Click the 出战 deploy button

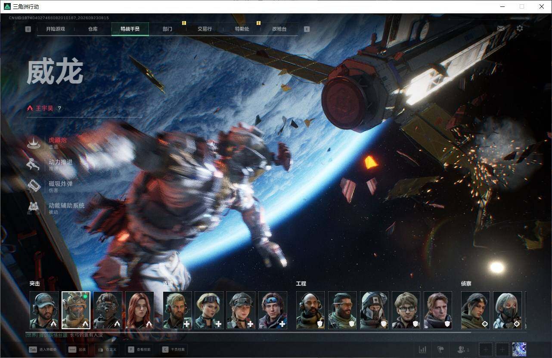(x=78, y=349)
